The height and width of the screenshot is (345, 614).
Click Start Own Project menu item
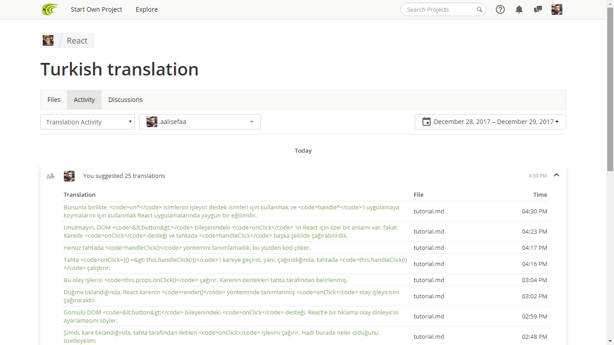[x=96, y=9]
